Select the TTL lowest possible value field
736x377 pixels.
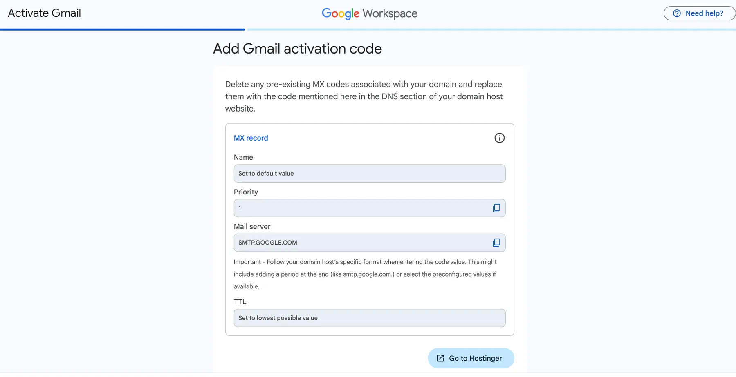point(370,318)
